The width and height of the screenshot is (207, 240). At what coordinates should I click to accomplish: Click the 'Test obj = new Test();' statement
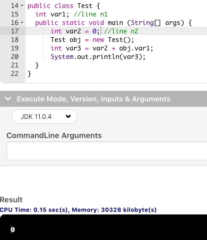coord(92,40)
